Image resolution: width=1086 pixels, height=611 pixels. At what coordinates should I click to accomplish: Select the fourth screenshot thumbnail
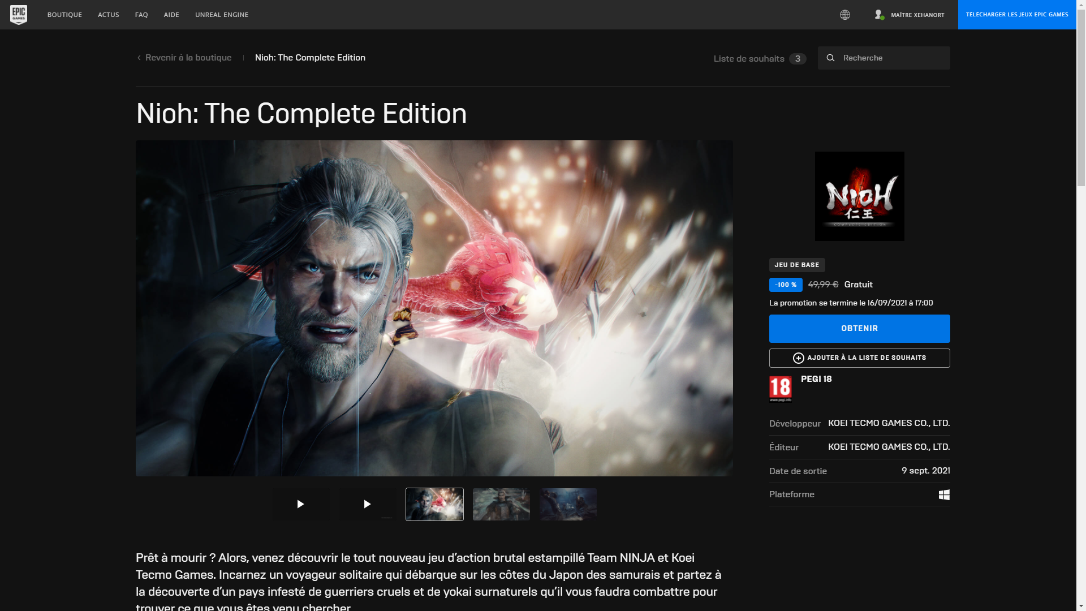[501, 504]
